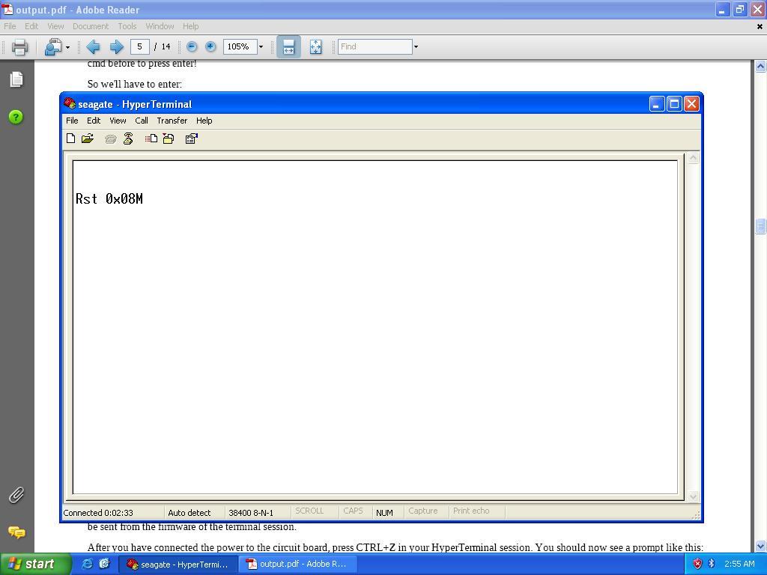Click '38400 8-N-1' status bar entry
767x575 pixels.
coord(251,513)
